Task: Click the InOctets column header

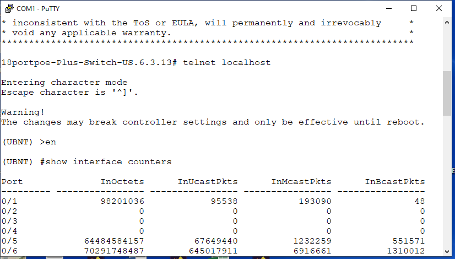Action: click(122, 182)
